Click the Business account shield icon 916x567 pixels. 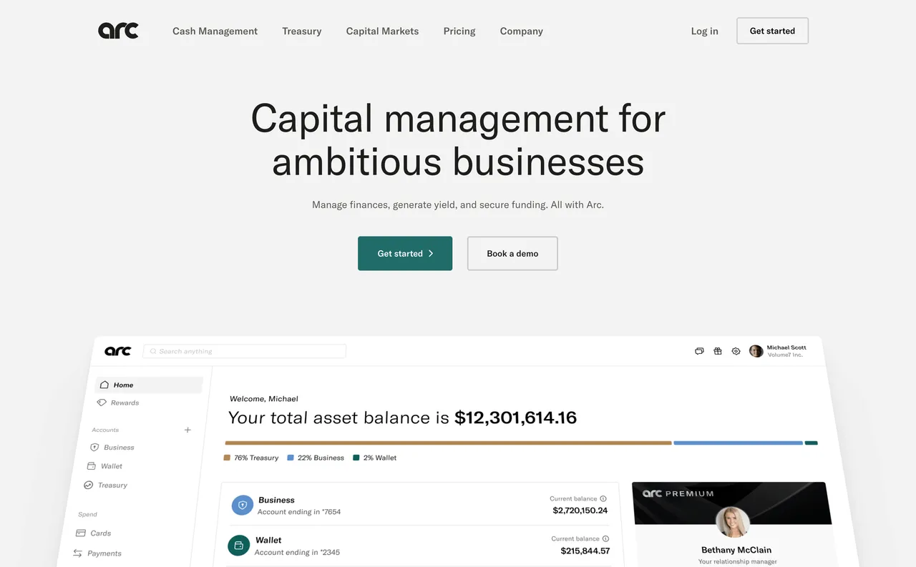(242, 505)
